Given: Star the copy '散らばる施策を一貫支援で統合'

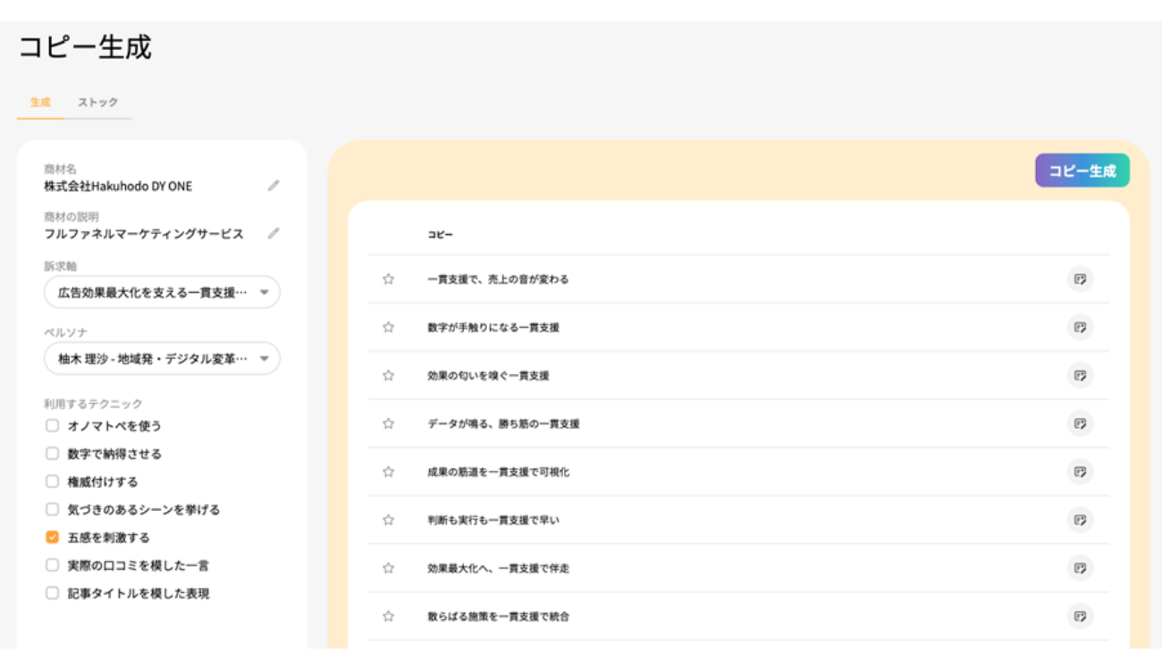Looking at the screenshot, I should click(388, 616).
